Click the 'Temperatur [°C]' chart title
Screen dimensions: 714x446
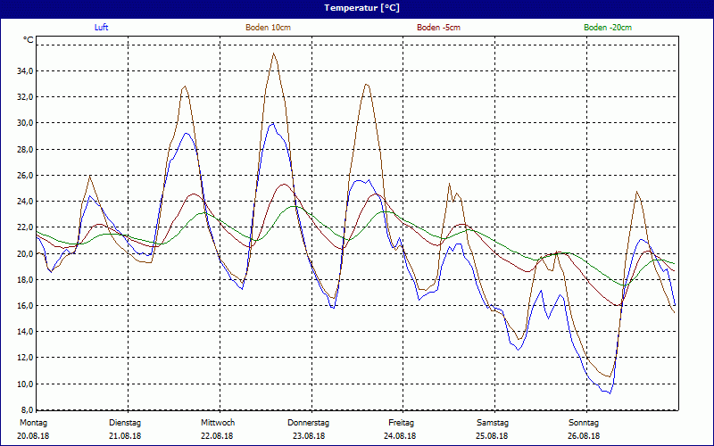[361, 8]
